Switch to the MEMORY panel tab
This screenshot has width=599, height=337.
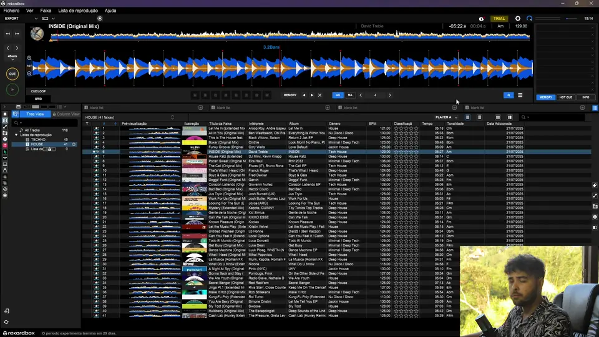pos(545,97)
